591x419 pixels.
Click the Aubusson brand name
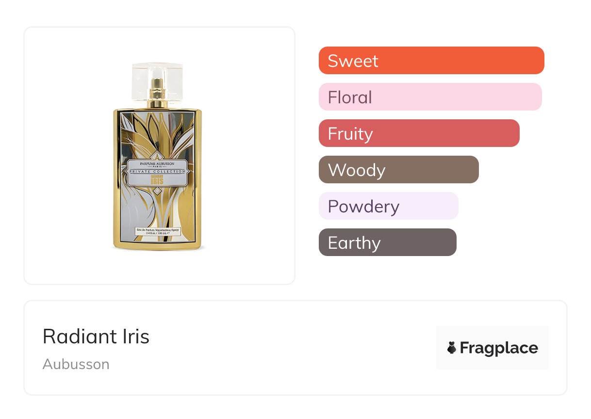(76, 364)
